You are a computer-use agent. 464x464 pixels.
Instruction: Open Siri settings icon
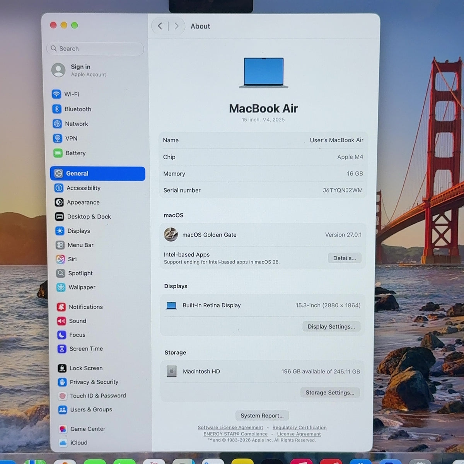pyautogui.click(x=60, y=259)
